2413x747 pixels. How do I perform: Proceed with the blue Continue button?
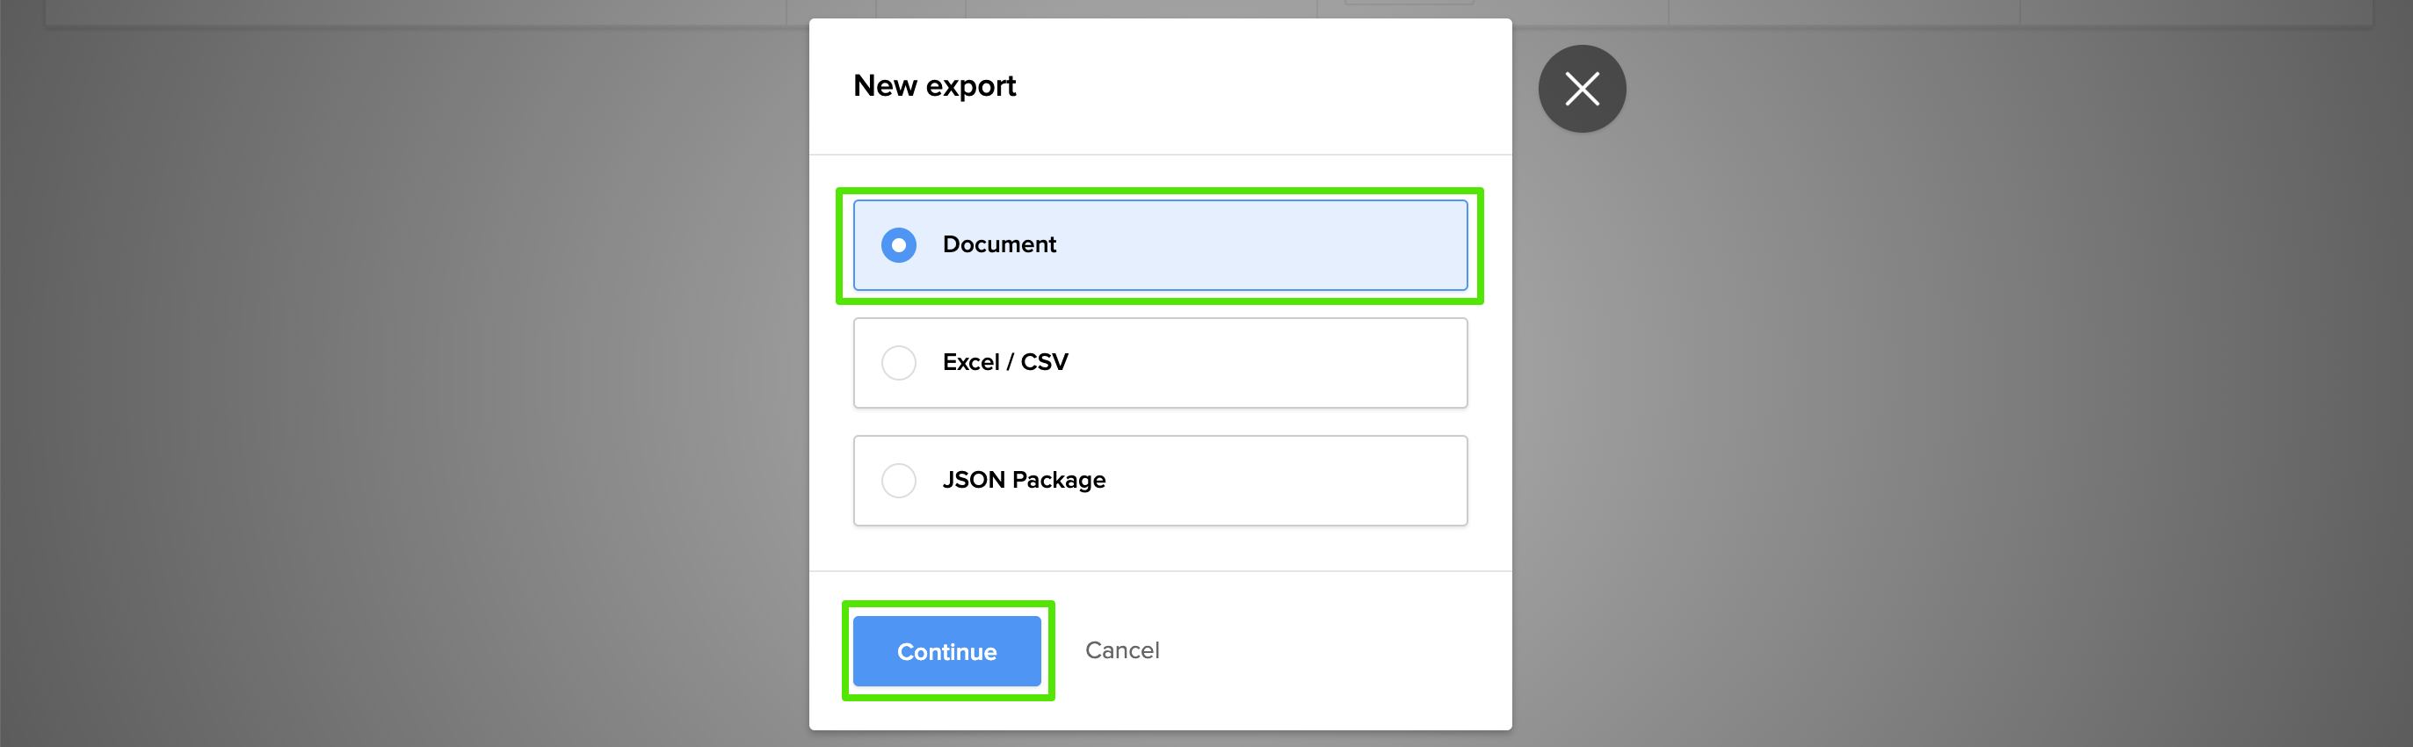[x=946, y=651]
